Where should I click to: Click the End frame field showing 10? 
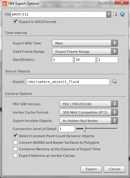(85, 60)
